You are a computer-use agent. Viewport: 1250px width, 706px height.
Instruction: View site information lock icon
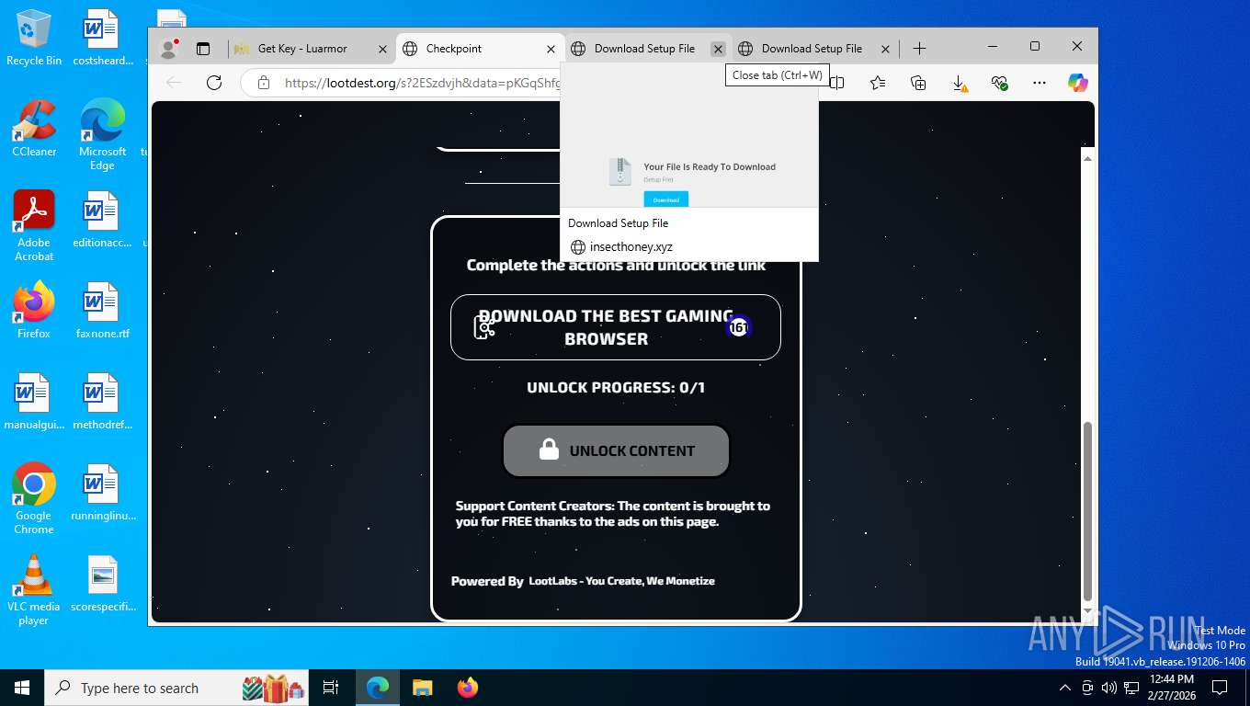[x=264, y=83]
